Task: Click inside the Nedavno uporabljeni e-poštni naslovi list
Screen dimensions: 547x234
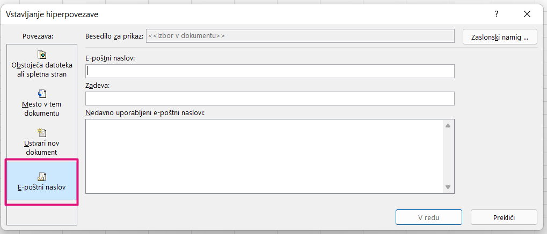Action: [x=264, y=156]
